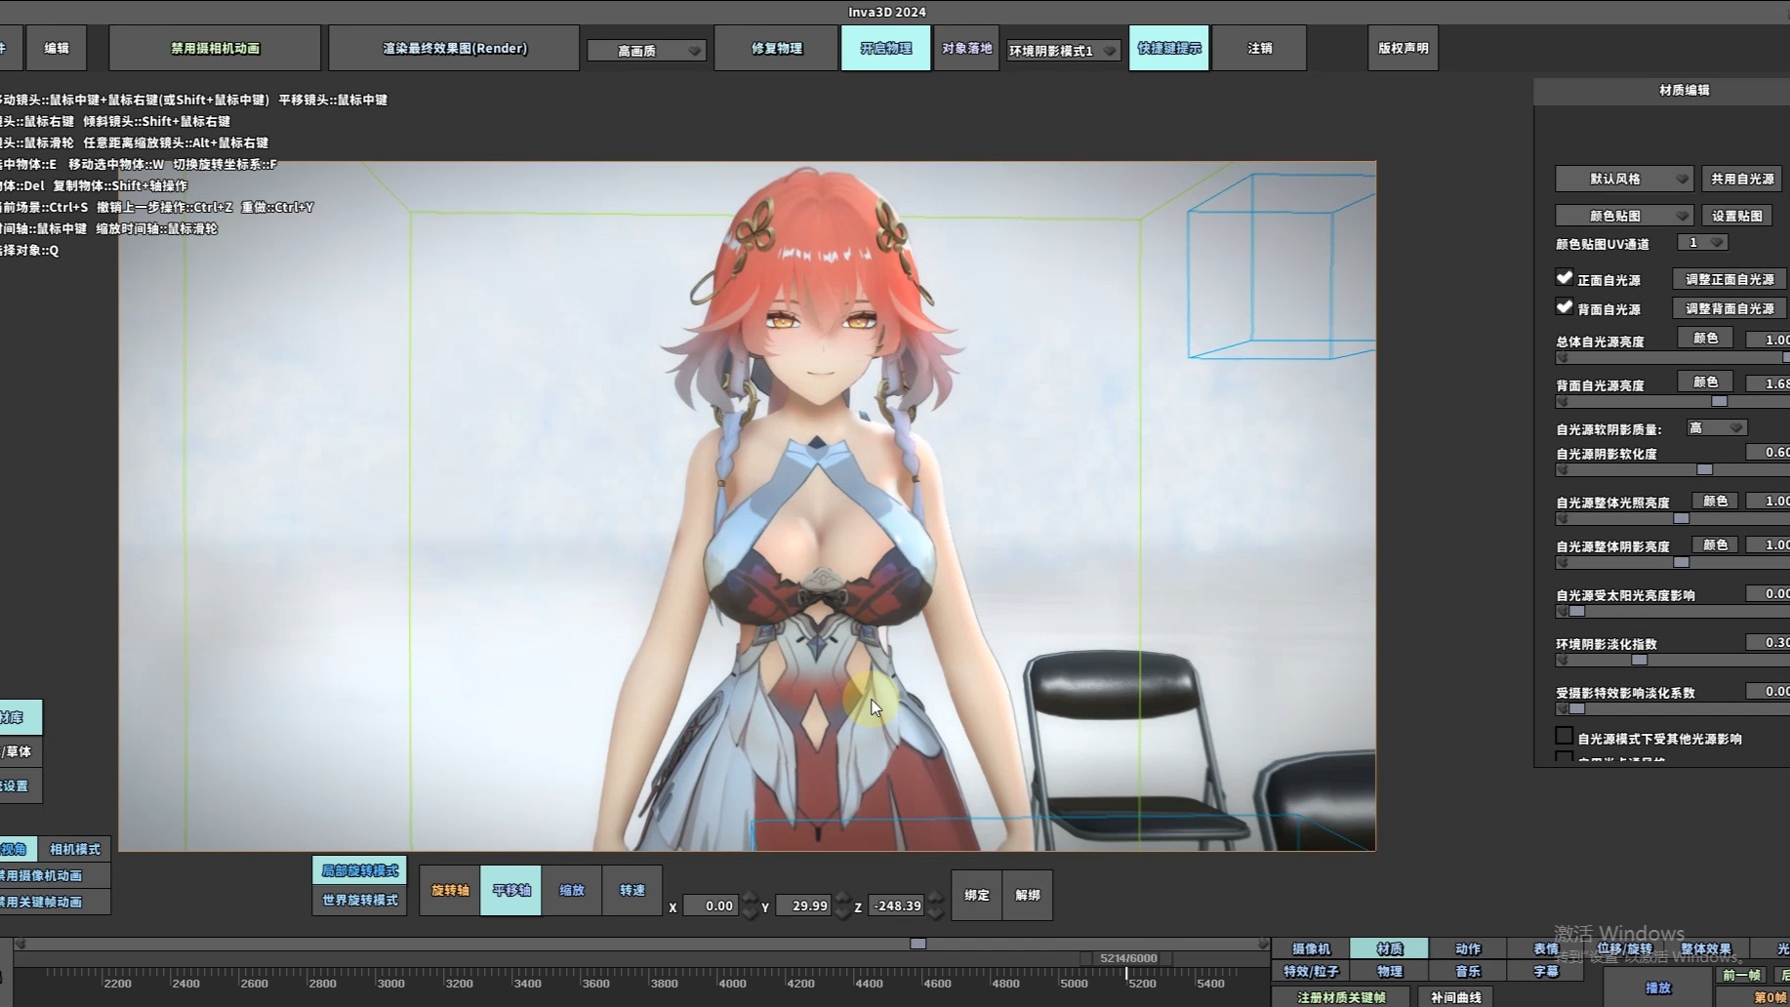Viewport: 1790px width, 1007px height.
Task: Render final image with 渲染最终效果图(Render)
Action: [455, 48]
